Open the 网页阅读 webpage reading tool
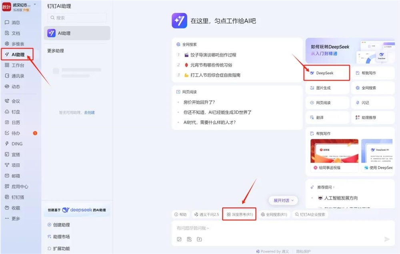The height and width of the screenshot is (254, 400). coord(327,102)
